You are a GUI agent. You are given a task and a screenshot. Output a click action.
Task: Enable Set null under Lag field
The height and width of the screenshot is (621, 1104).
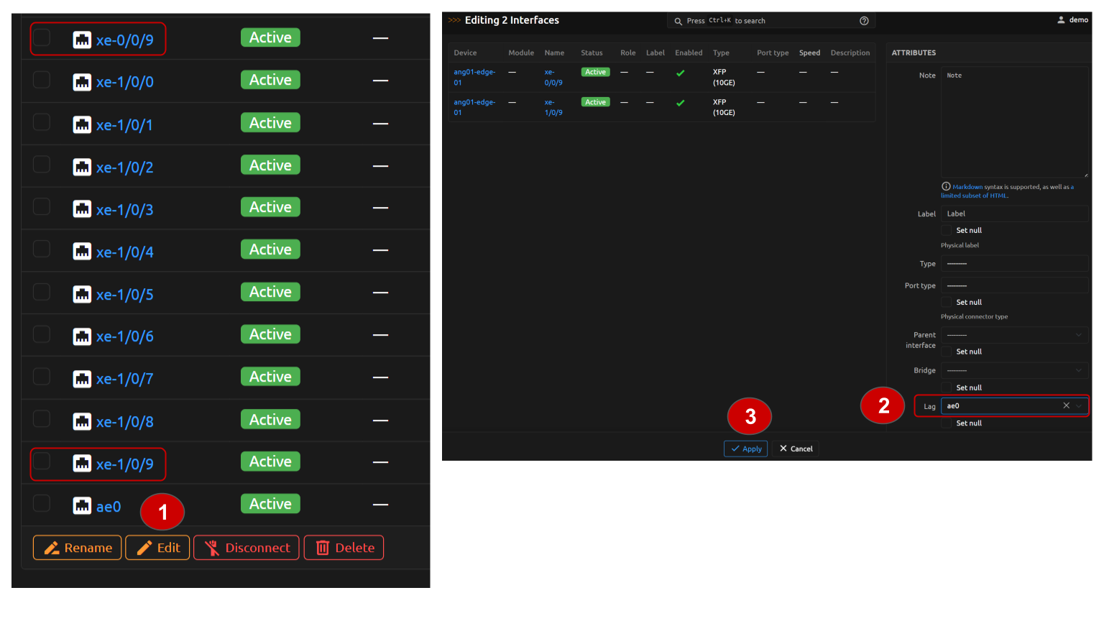[947, 423]
